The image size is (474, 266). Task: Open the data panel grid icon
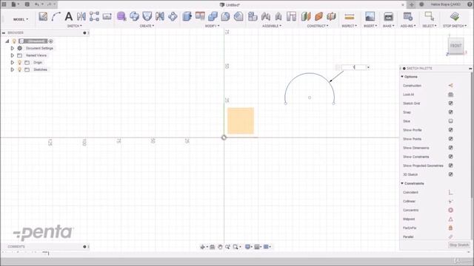tap(4, 4)
